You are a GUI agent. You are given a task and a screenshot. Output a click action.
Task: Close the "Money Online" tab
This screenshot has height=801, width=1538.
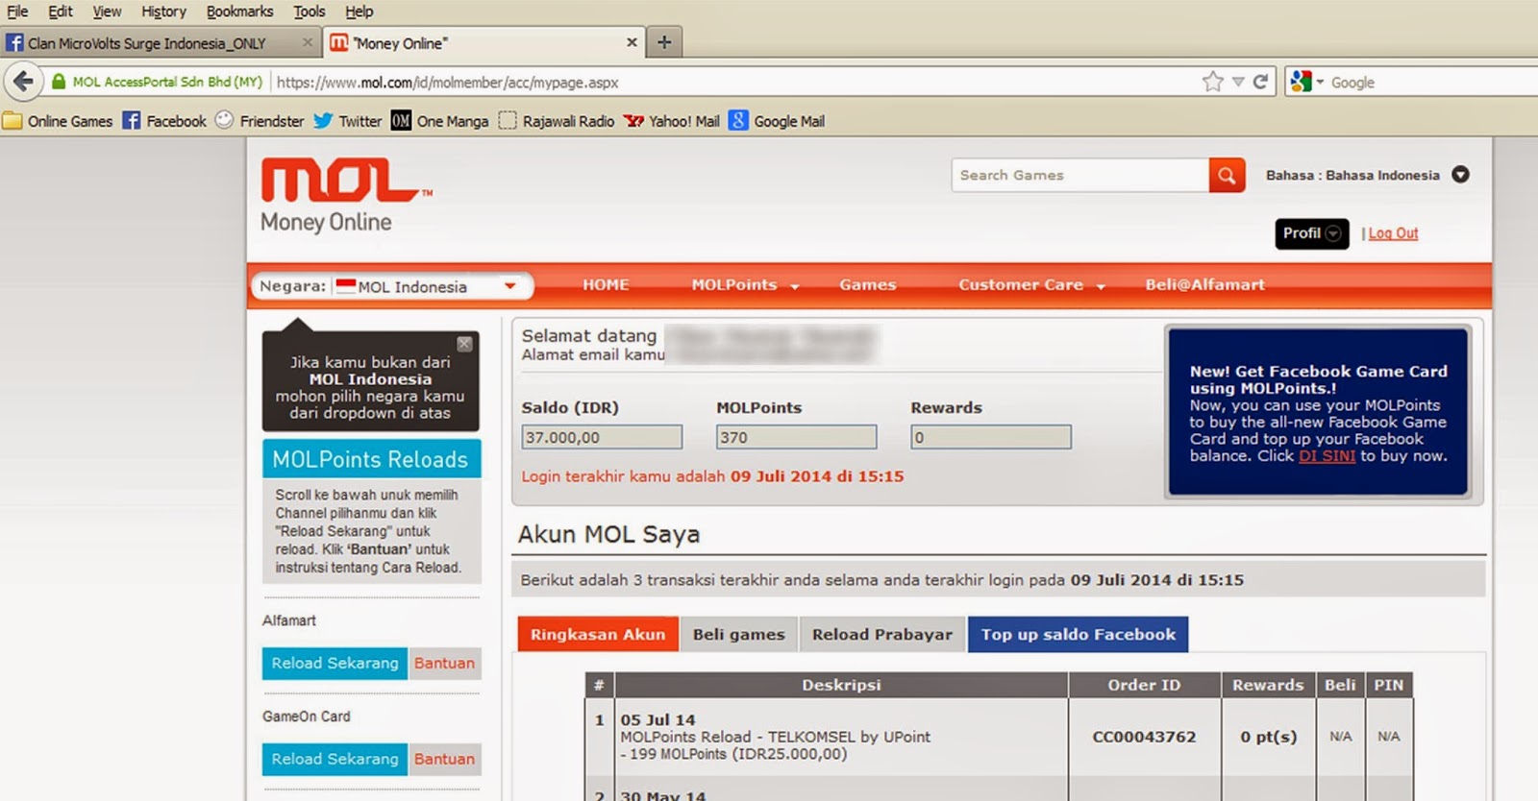[632, 42]
